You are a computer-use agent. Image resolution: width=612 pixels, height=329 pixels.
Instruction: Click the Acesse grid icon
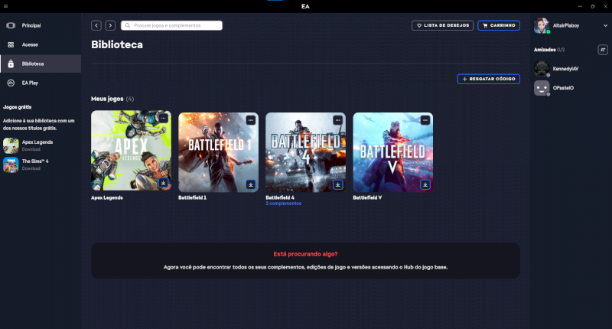click(x=11, y=44)
